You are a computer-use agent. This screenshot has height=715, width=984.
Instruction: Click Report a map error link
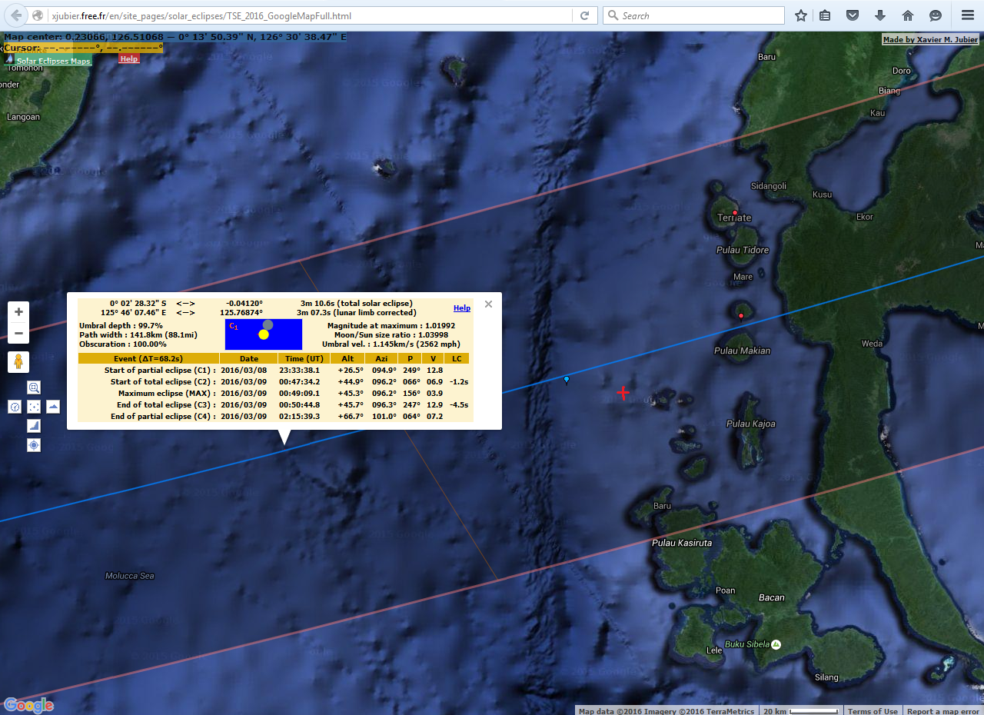942,711
